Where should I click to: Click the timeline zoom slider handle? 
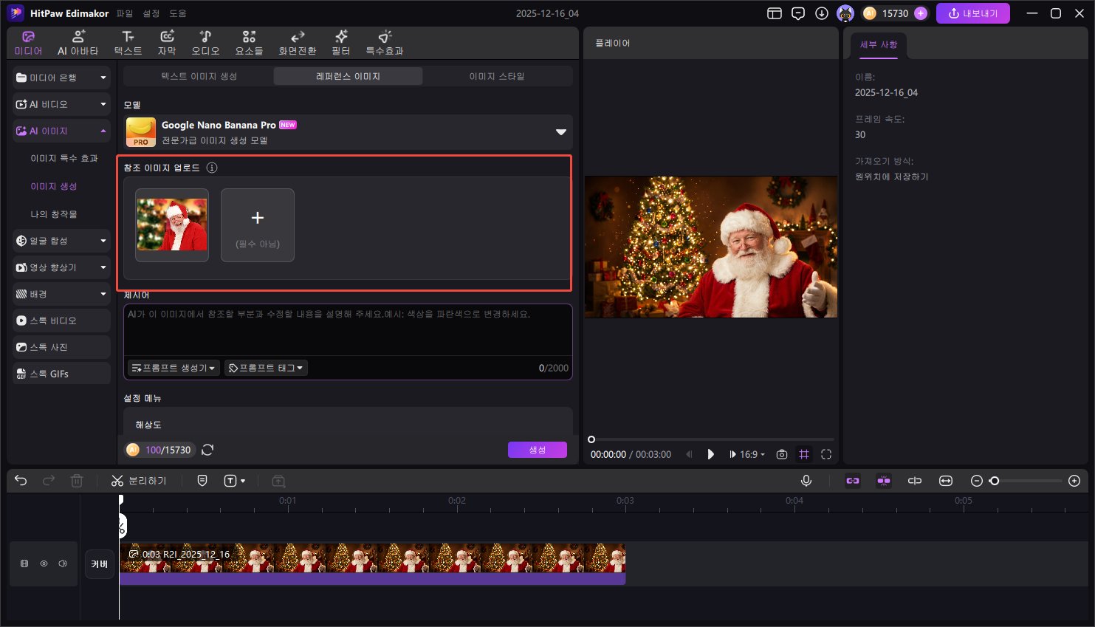click(x=995, y=481)
